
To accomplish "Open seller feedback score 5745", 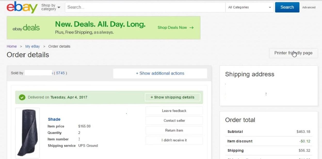I will coord(60,73).
